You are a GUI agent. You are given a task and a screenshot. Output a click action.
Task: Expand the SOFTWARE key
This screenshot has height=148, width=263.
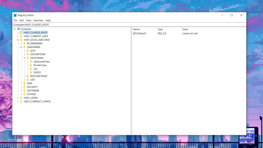pos(21,90)
